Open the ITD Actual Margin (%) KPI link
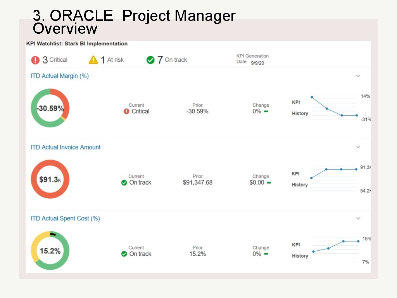The image size is (397, 298). [x=59, y=76]
